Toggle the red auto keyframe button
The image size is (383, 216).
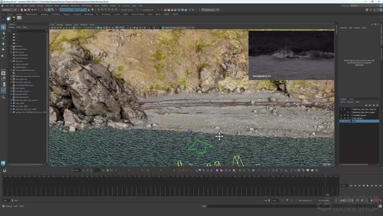coord(376,200)
